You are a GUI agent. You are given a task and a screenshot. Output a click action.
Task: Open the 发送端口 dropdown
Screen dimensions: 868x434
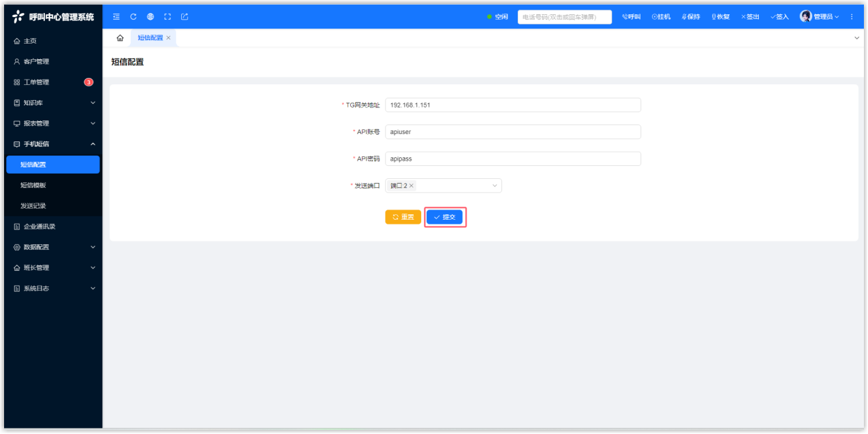coord(495,186)
